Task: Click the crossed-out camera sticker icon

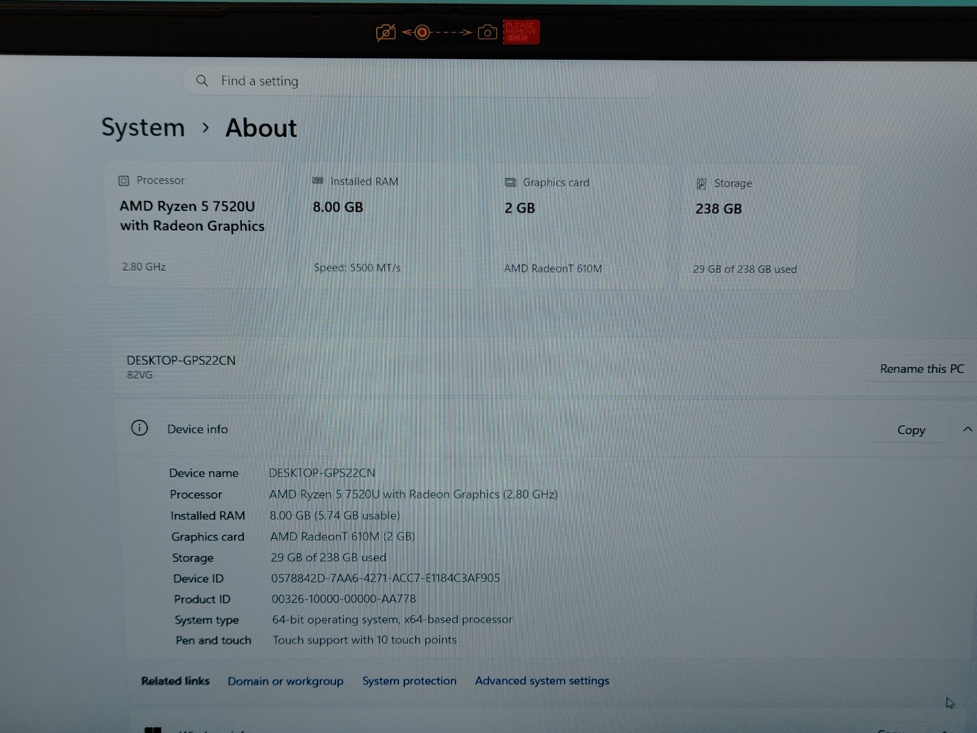Action: pos(386,32)
